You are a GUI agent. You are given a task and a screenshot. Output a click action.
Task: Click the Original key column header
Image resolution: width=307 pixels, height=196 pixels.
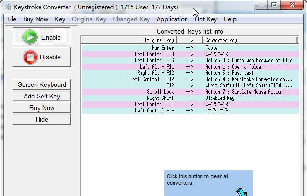pyautogui.click(x=129, y=40)
